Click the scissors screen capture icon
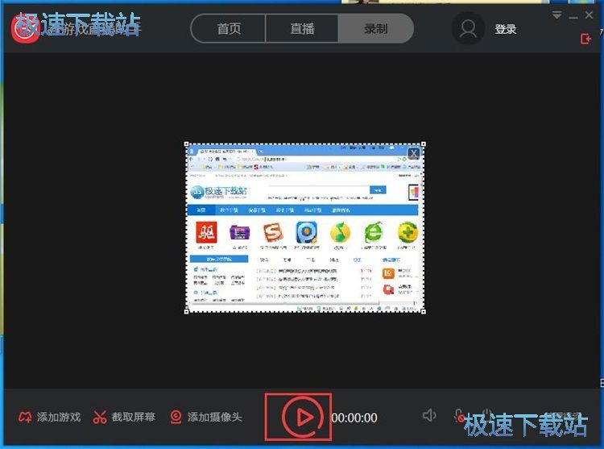Image resolution: width=604 pixels, height=449 pixels. 100,418
